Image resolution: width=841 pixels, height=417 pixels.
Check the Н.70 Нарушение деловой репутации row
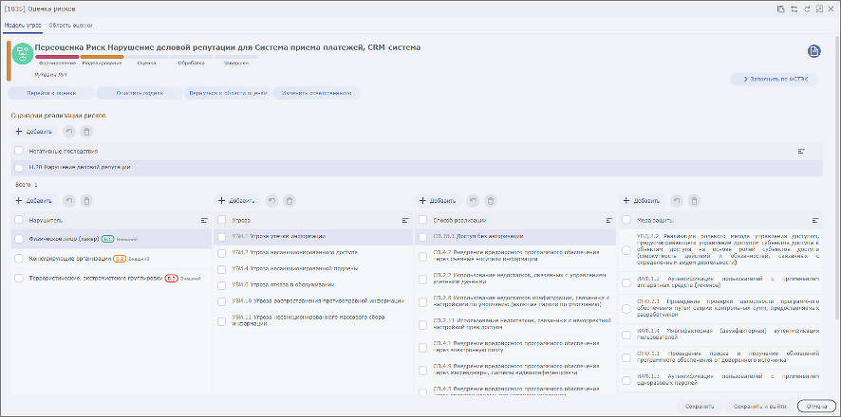click(19, 168)
